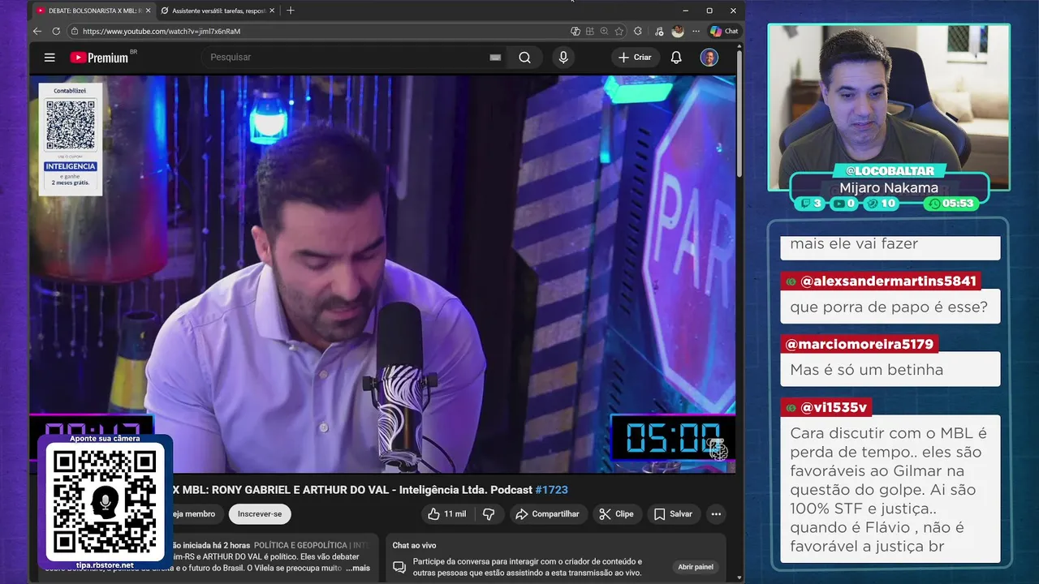This screenshot has width=1039, height=584.
Task: Click the Chat ao vivo heading
Action: (x=414, y=546)
